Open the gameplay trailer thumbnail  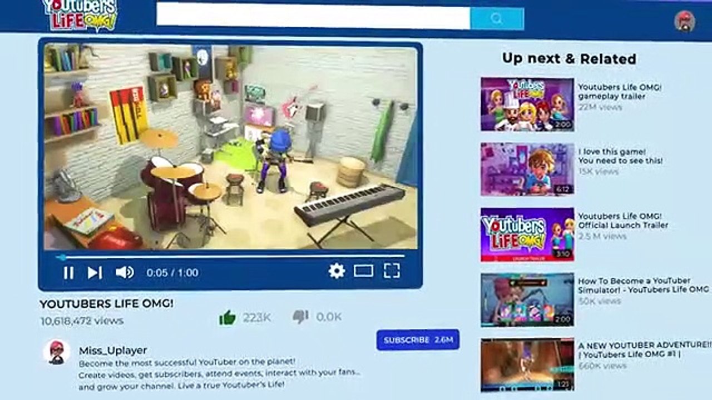click(527, 104)
